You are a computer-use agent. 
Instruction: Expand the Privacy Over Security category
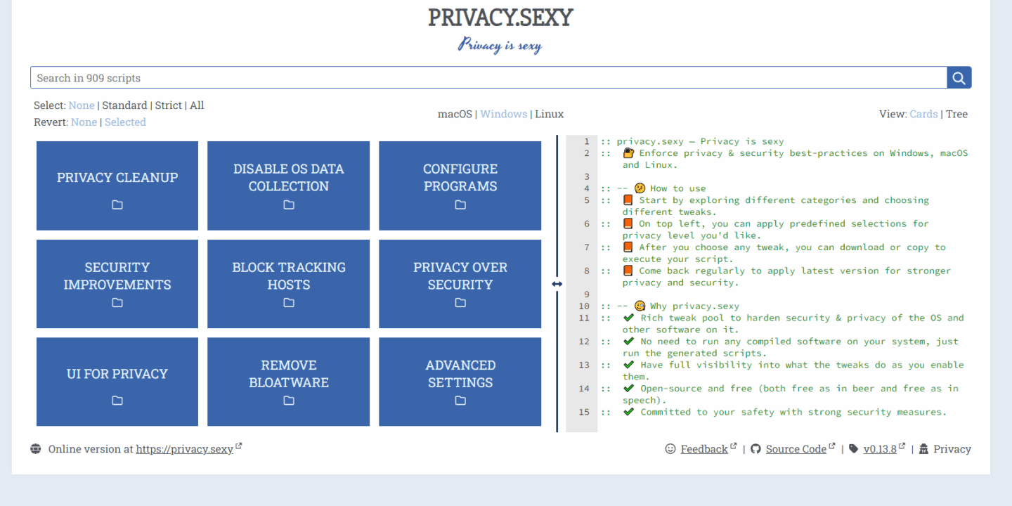click(460, 284)
